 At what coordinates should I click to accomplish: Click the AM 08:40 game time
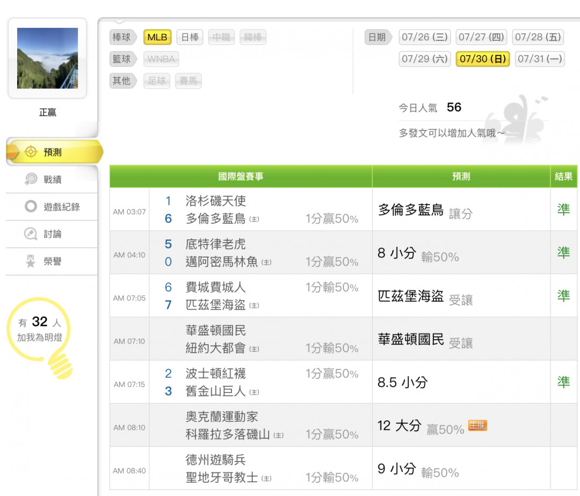(x=129, y=471)
